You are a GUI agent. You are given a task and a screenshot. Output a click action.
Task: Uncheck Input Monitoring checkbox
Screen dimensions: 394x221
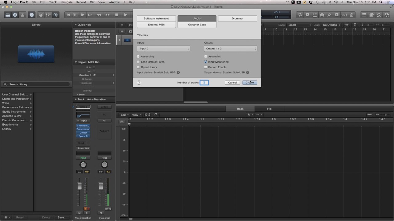pos(206,62)
